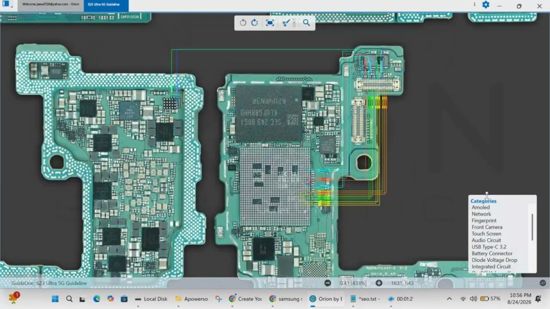
Task: Select the Amoled category
Action: pyautogui.click(x=481, y=208)
